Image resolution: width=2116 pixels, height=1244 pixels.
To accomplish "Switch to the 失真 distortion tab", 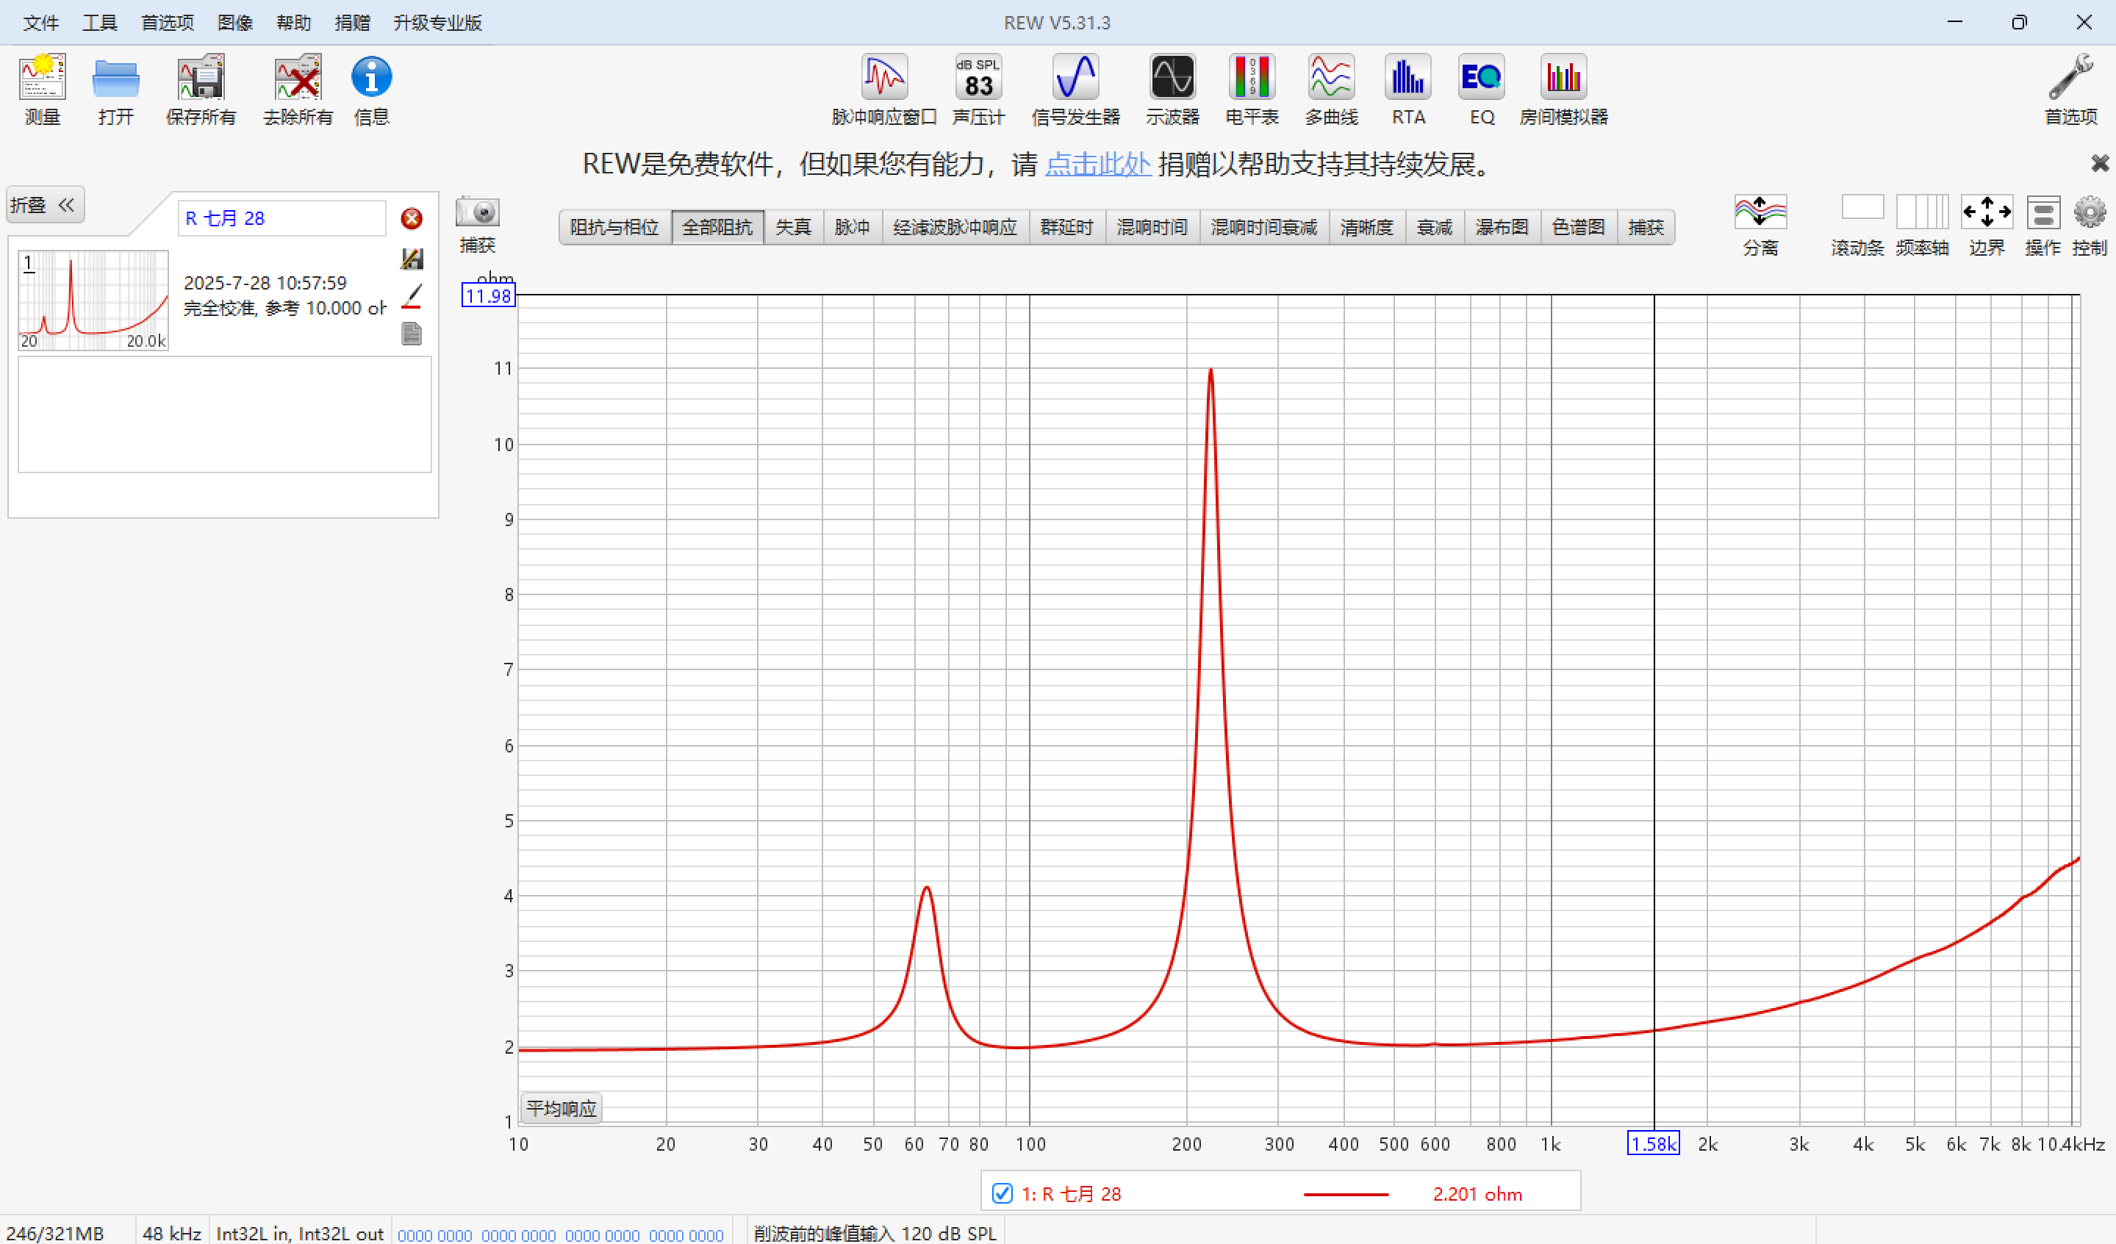I will click(794, 228).
